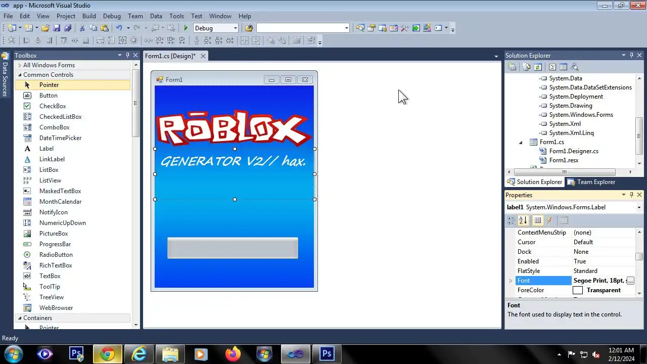Open the Undo history dropdown arrow
647x364 pixels.
[128, 28]
